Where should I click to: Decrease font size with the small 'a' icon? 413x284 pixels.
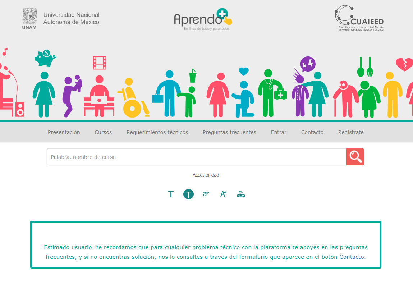206,194
